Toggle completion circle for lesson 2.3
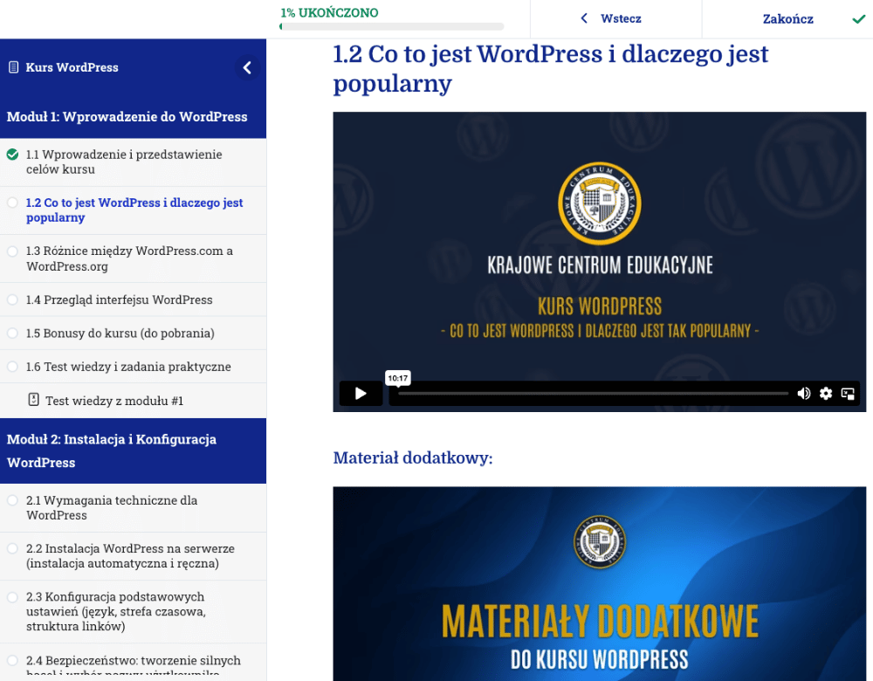The height and width of the screenshot is (681, 873). [x=12, y=597]
